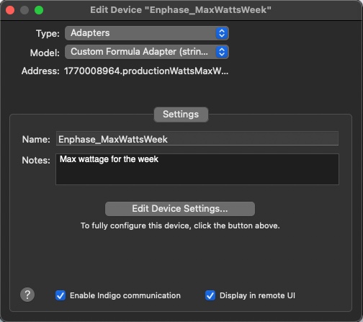Click the gray minimize window button
The height and width of the screenshot is (322, 363).
24,10
